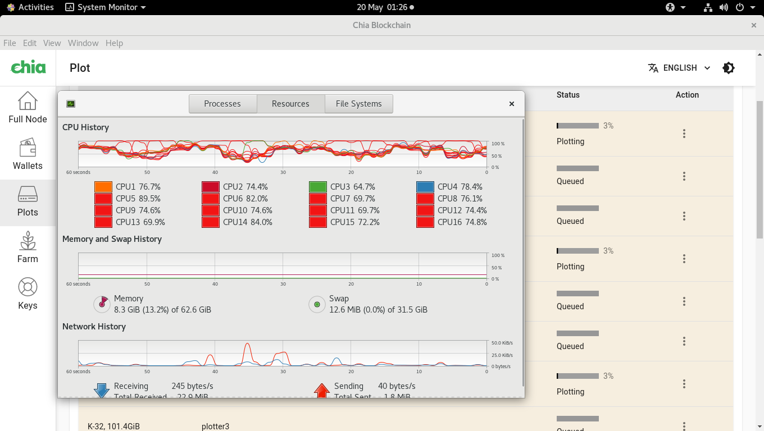Viewport: 764px width, 431px height.
Task: Click the plotter3 queue name
Action: tap(215, 427)
